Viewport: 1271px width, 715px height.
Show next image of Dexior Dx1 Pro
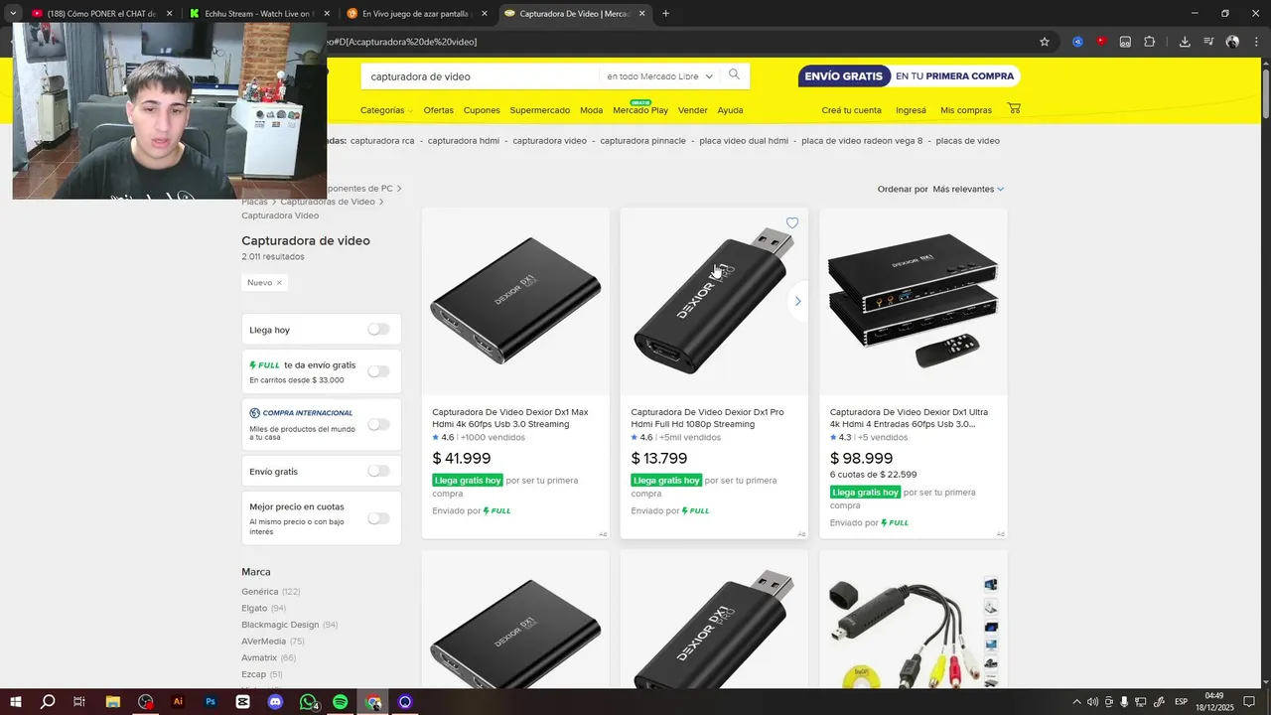click(x=796, y=301)
